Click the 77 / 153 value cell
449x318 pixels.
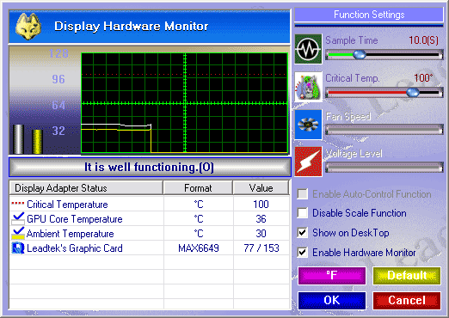click(261, 248)
